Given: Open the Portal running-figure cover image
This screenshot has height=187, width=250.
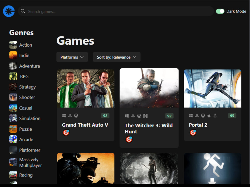Looking at the screenshot, I should (212, 168).
